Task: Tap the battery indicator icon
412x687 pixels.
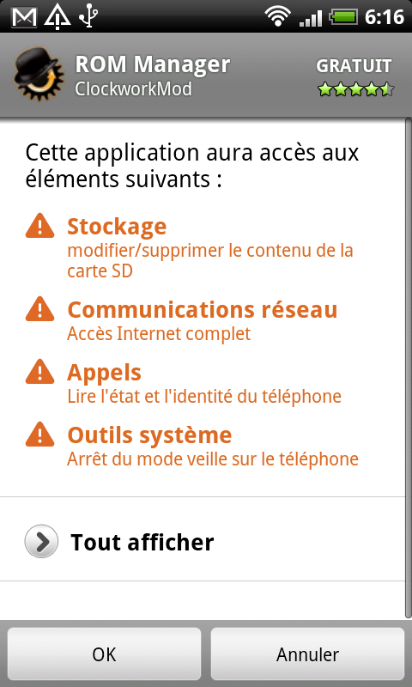Action: tap(343, 17)
